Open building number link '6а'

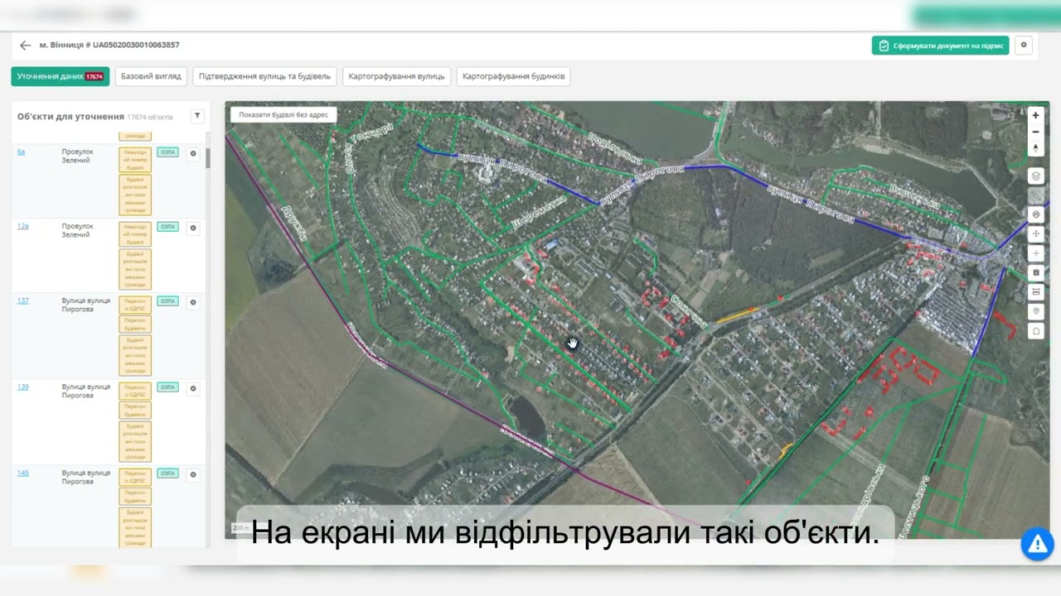pos(21,152)
